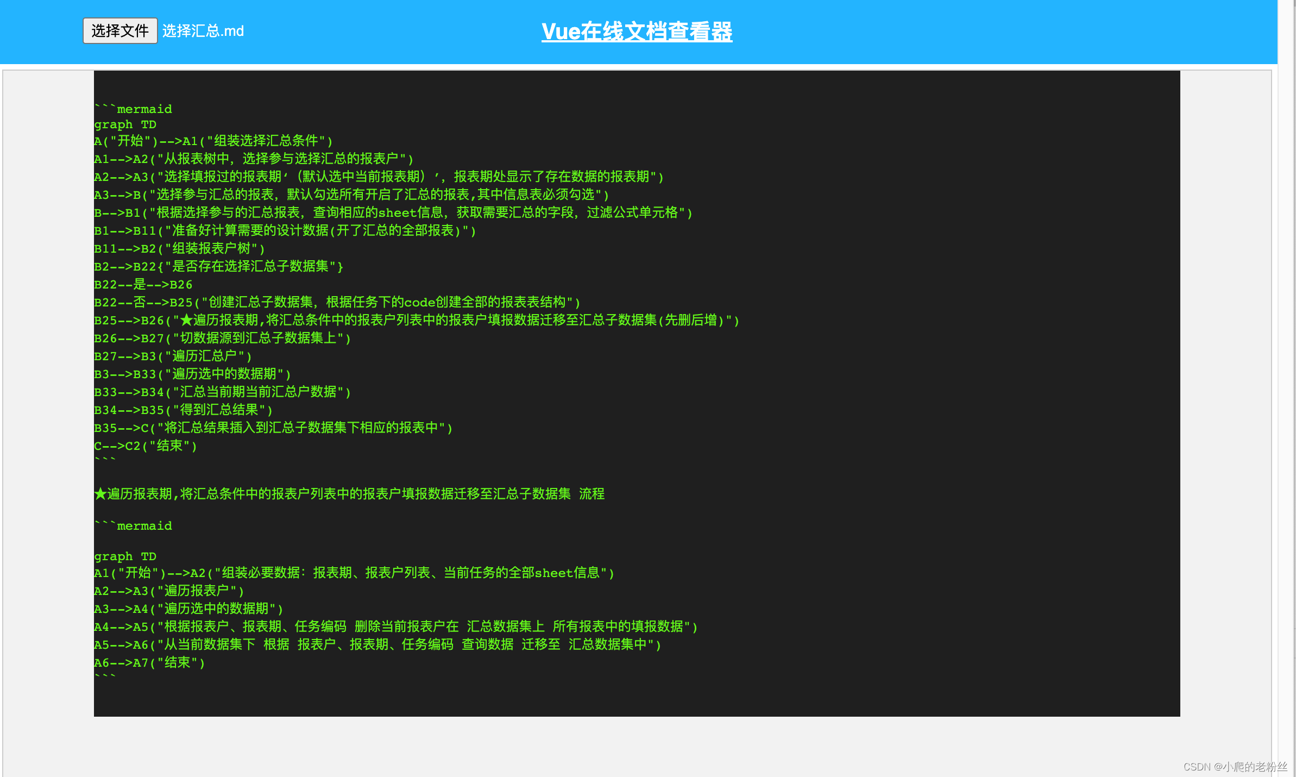Click the B2-->B22 是否存在选择汇总子数据集 line
Screen dimensions: 1296x777
pos(218,267)
